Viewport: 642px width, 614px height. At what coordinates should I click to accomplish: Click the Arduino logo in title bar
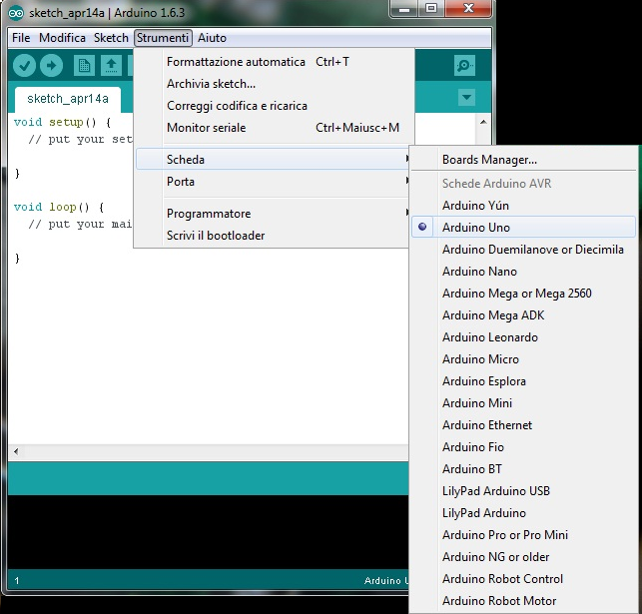click(x=16, y=14)
